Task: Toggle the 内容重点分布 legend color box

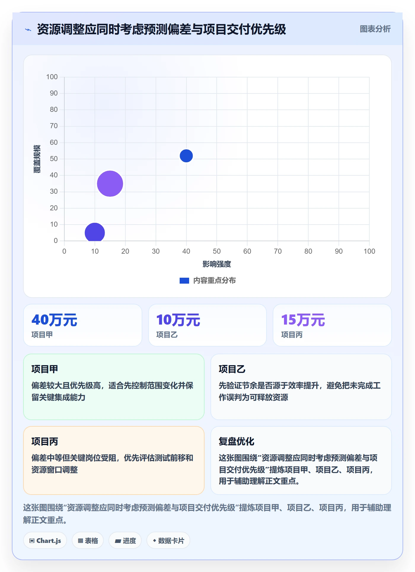Action: click(184, 281)
